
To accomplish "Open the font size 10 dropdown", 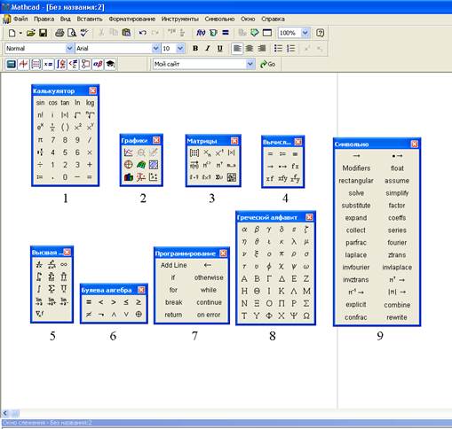I will [180, 48].
